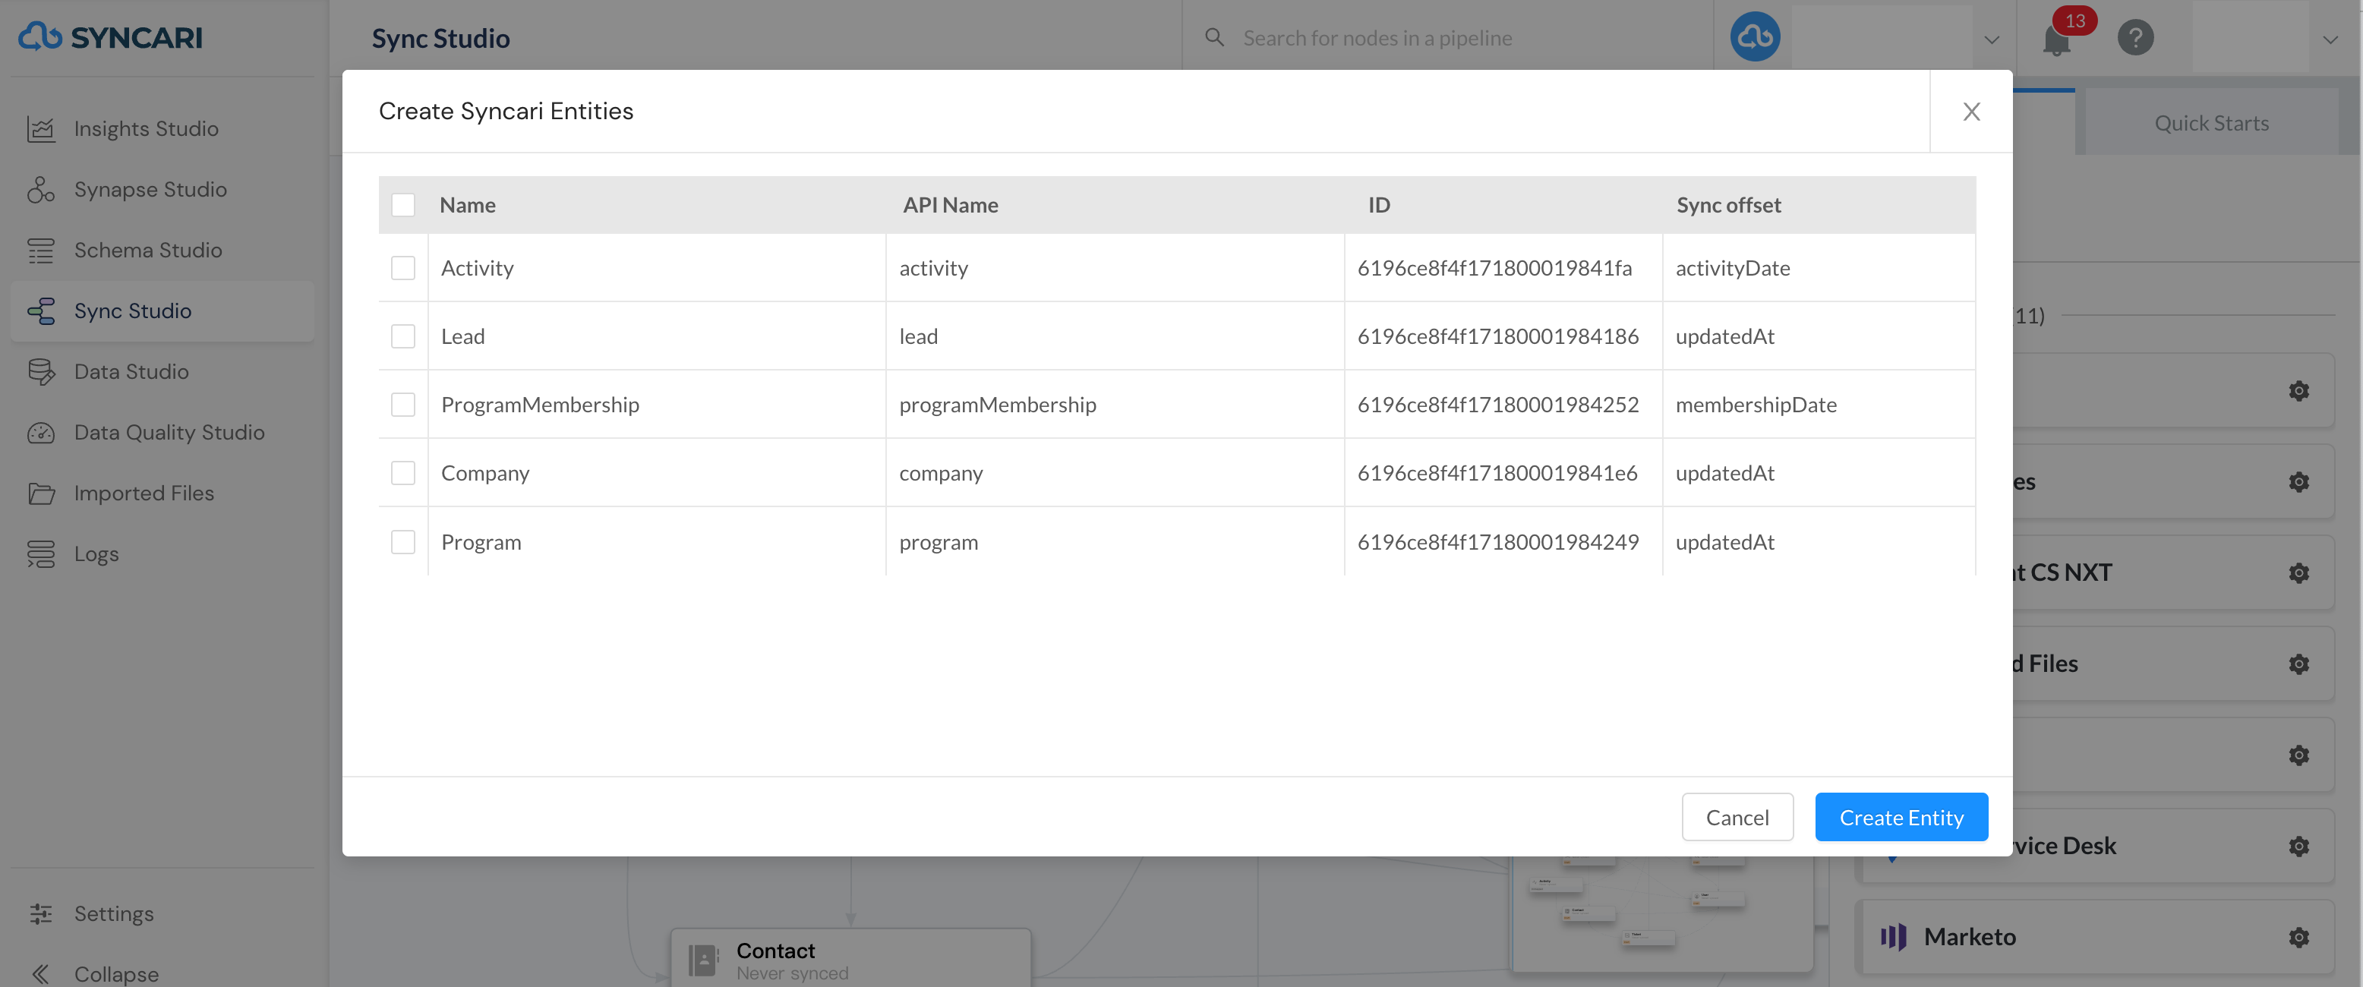This screenshot has width=2363, height=987.
Task: Click the Sync offset column header
Action: pyautogui.click(x=1728, y=206)
